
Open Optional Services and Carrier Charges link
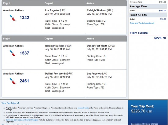[22, 120]
